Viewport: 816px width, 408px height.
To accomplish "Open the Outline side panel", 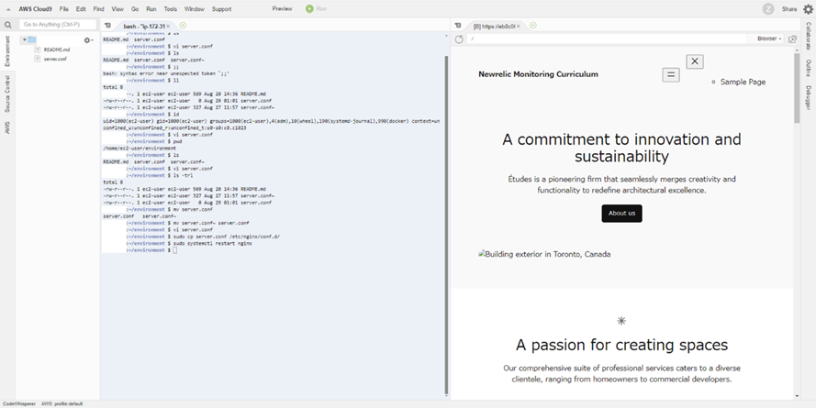I will pos(808,68).
